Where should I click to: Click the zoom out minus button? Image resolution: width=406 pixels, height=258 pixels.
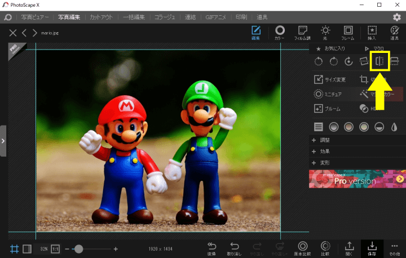point(67,249)
